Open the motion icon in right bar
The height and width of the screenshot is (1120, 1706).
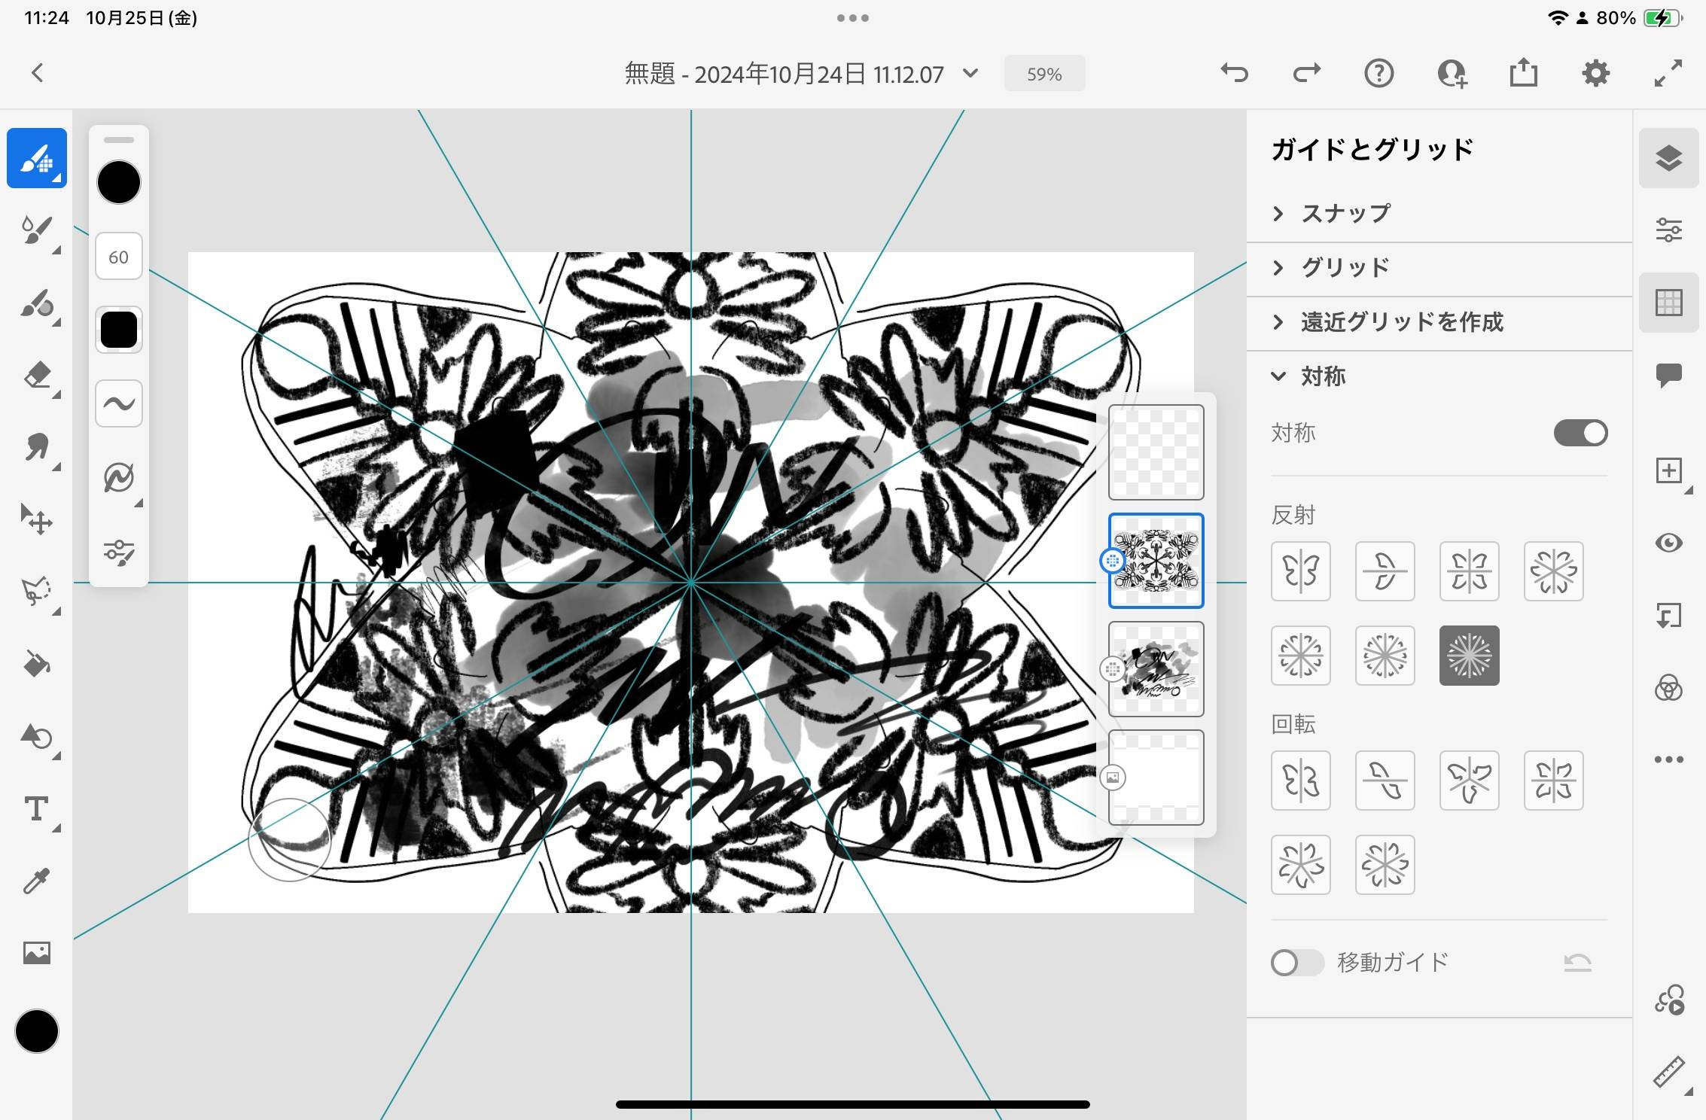1669,1000
